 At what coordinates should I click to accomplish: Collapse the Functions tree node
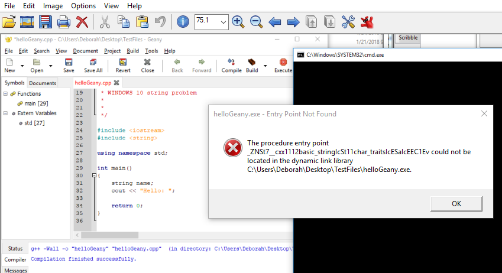click(x=5, y=94)
